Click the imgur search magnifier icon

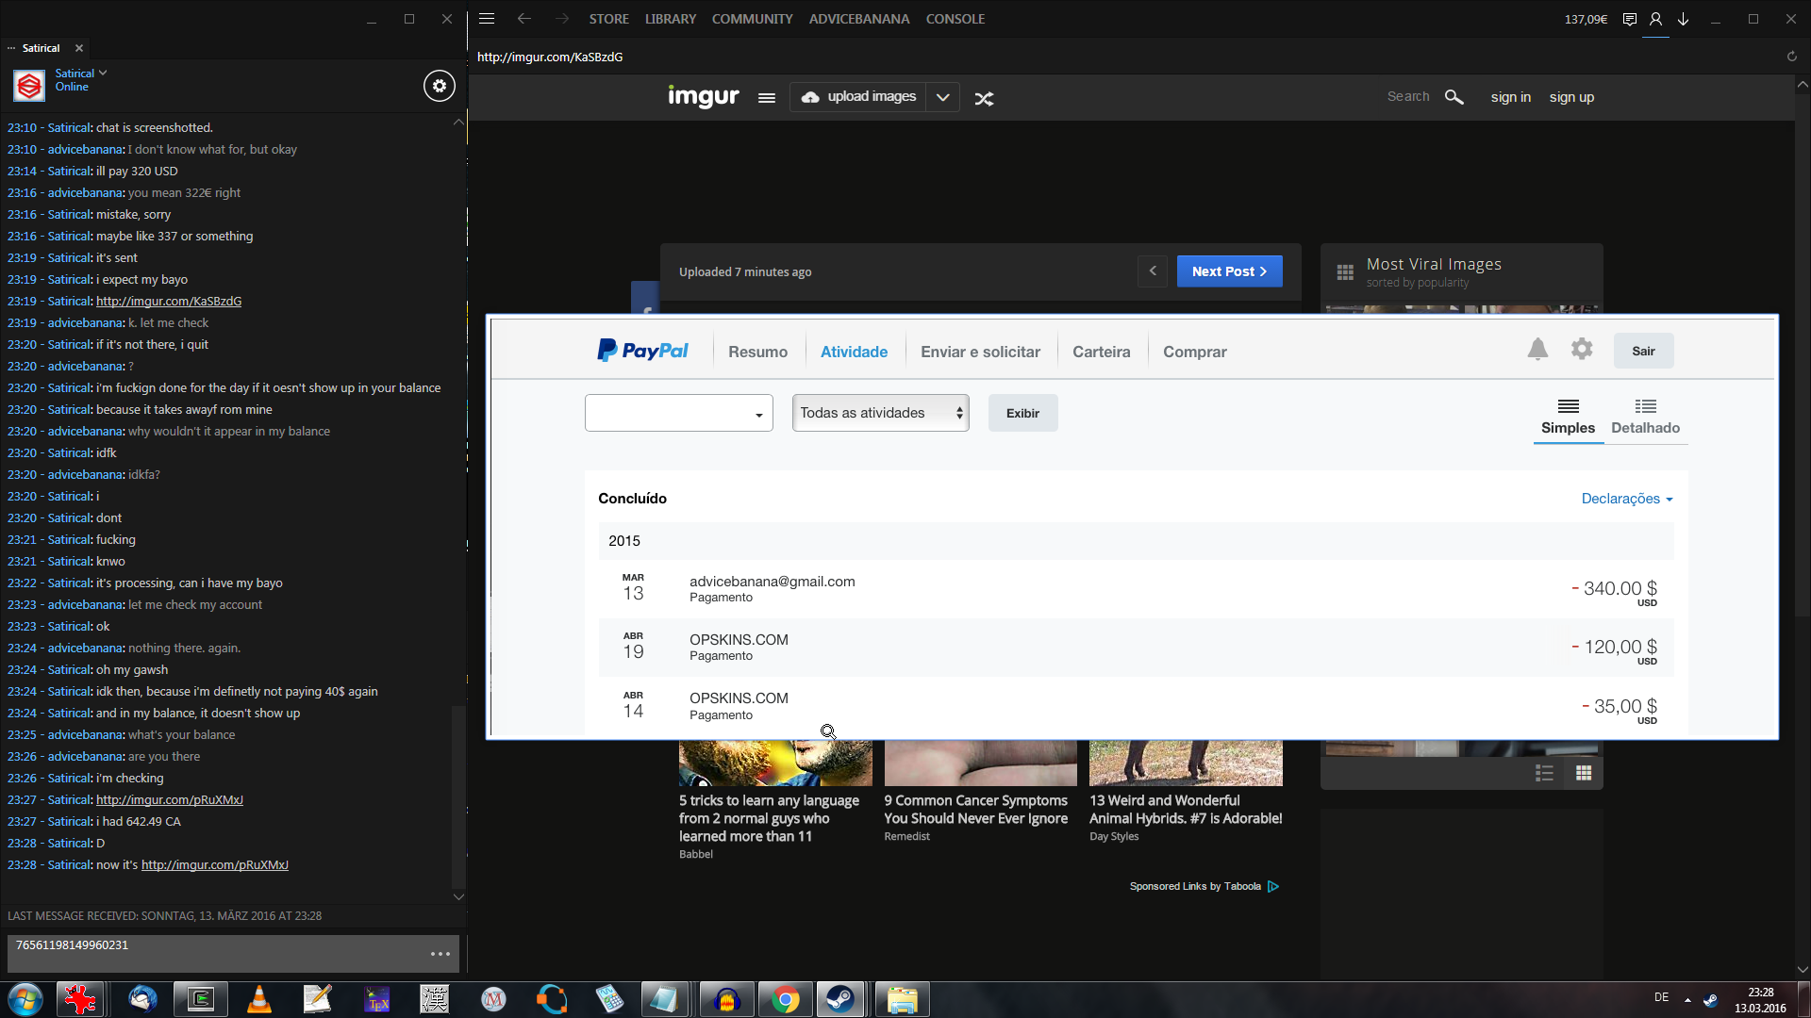[x=1454, y=97]
